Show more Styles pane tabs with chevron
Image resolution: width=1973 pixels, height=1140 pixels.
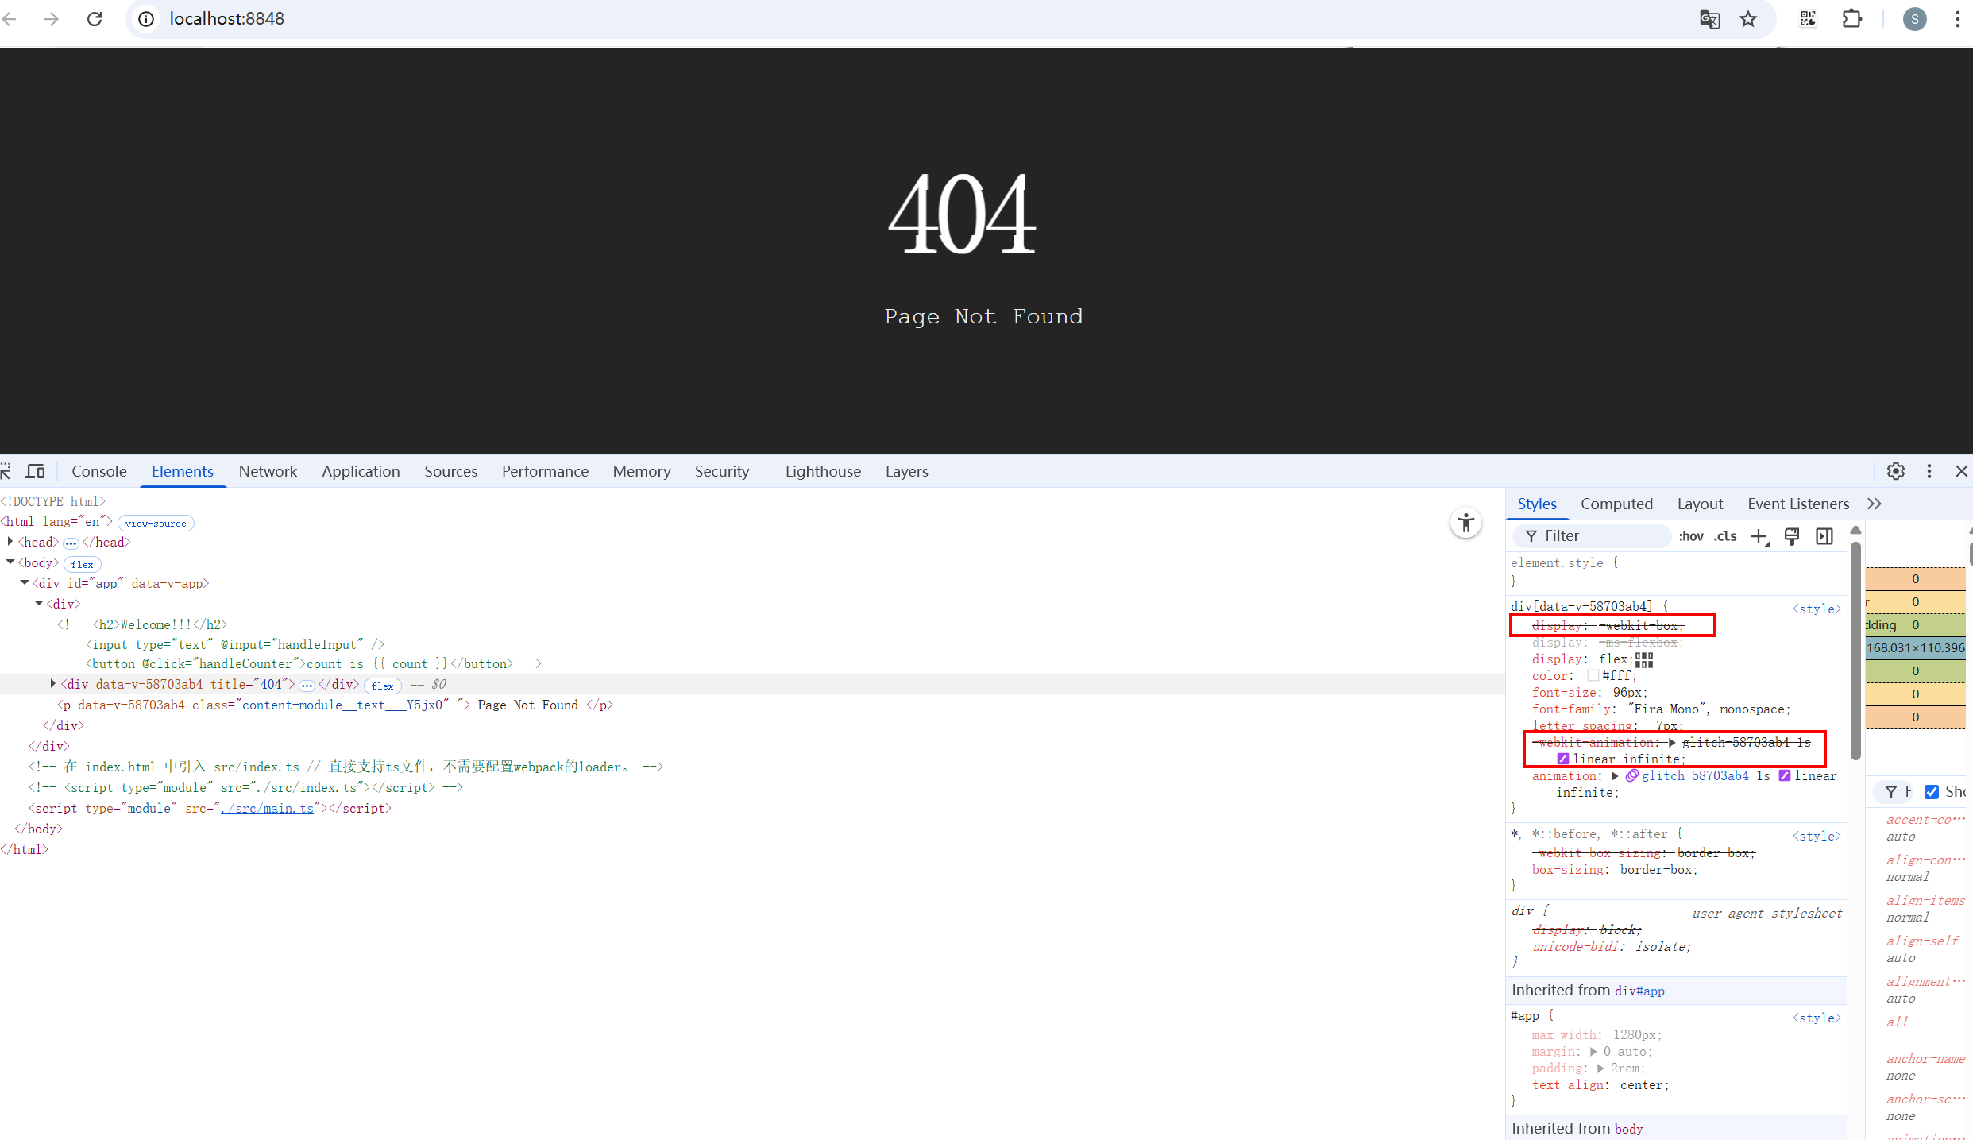[x=1875, y=504]
